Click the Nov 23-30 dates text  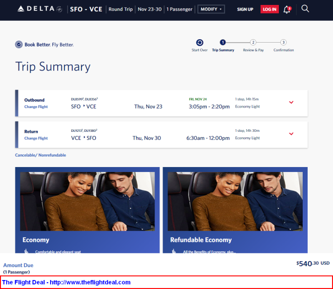(x=150, y=9)
